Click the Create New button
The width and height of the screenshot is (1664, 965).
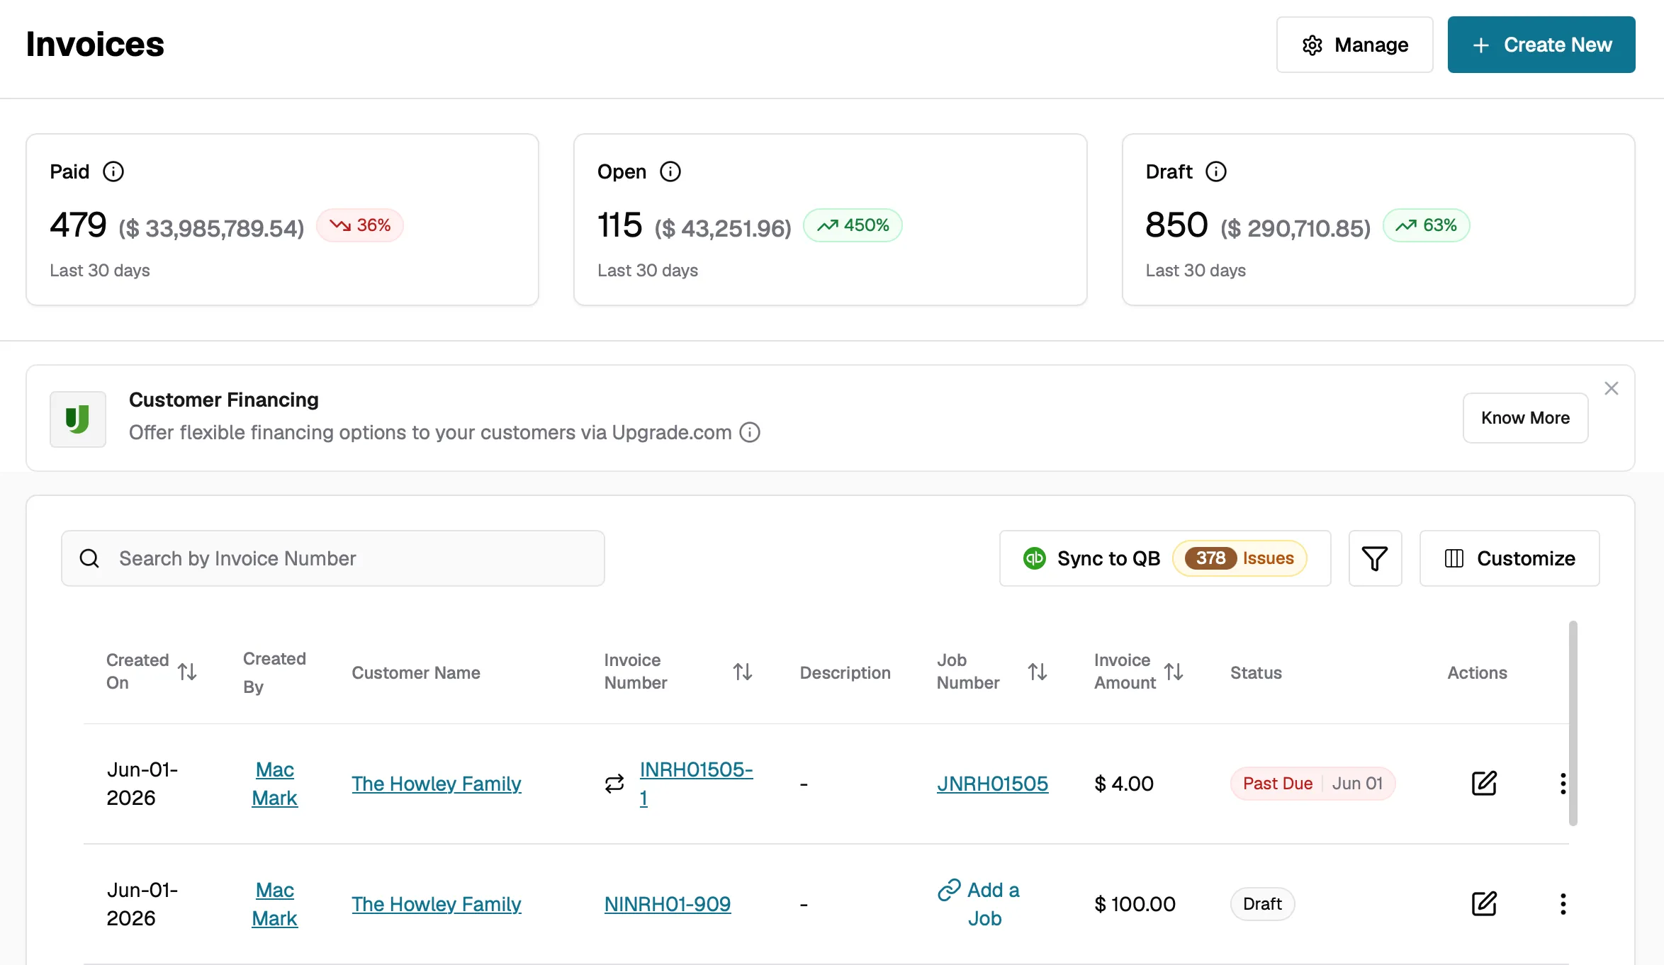(1541, 45)
